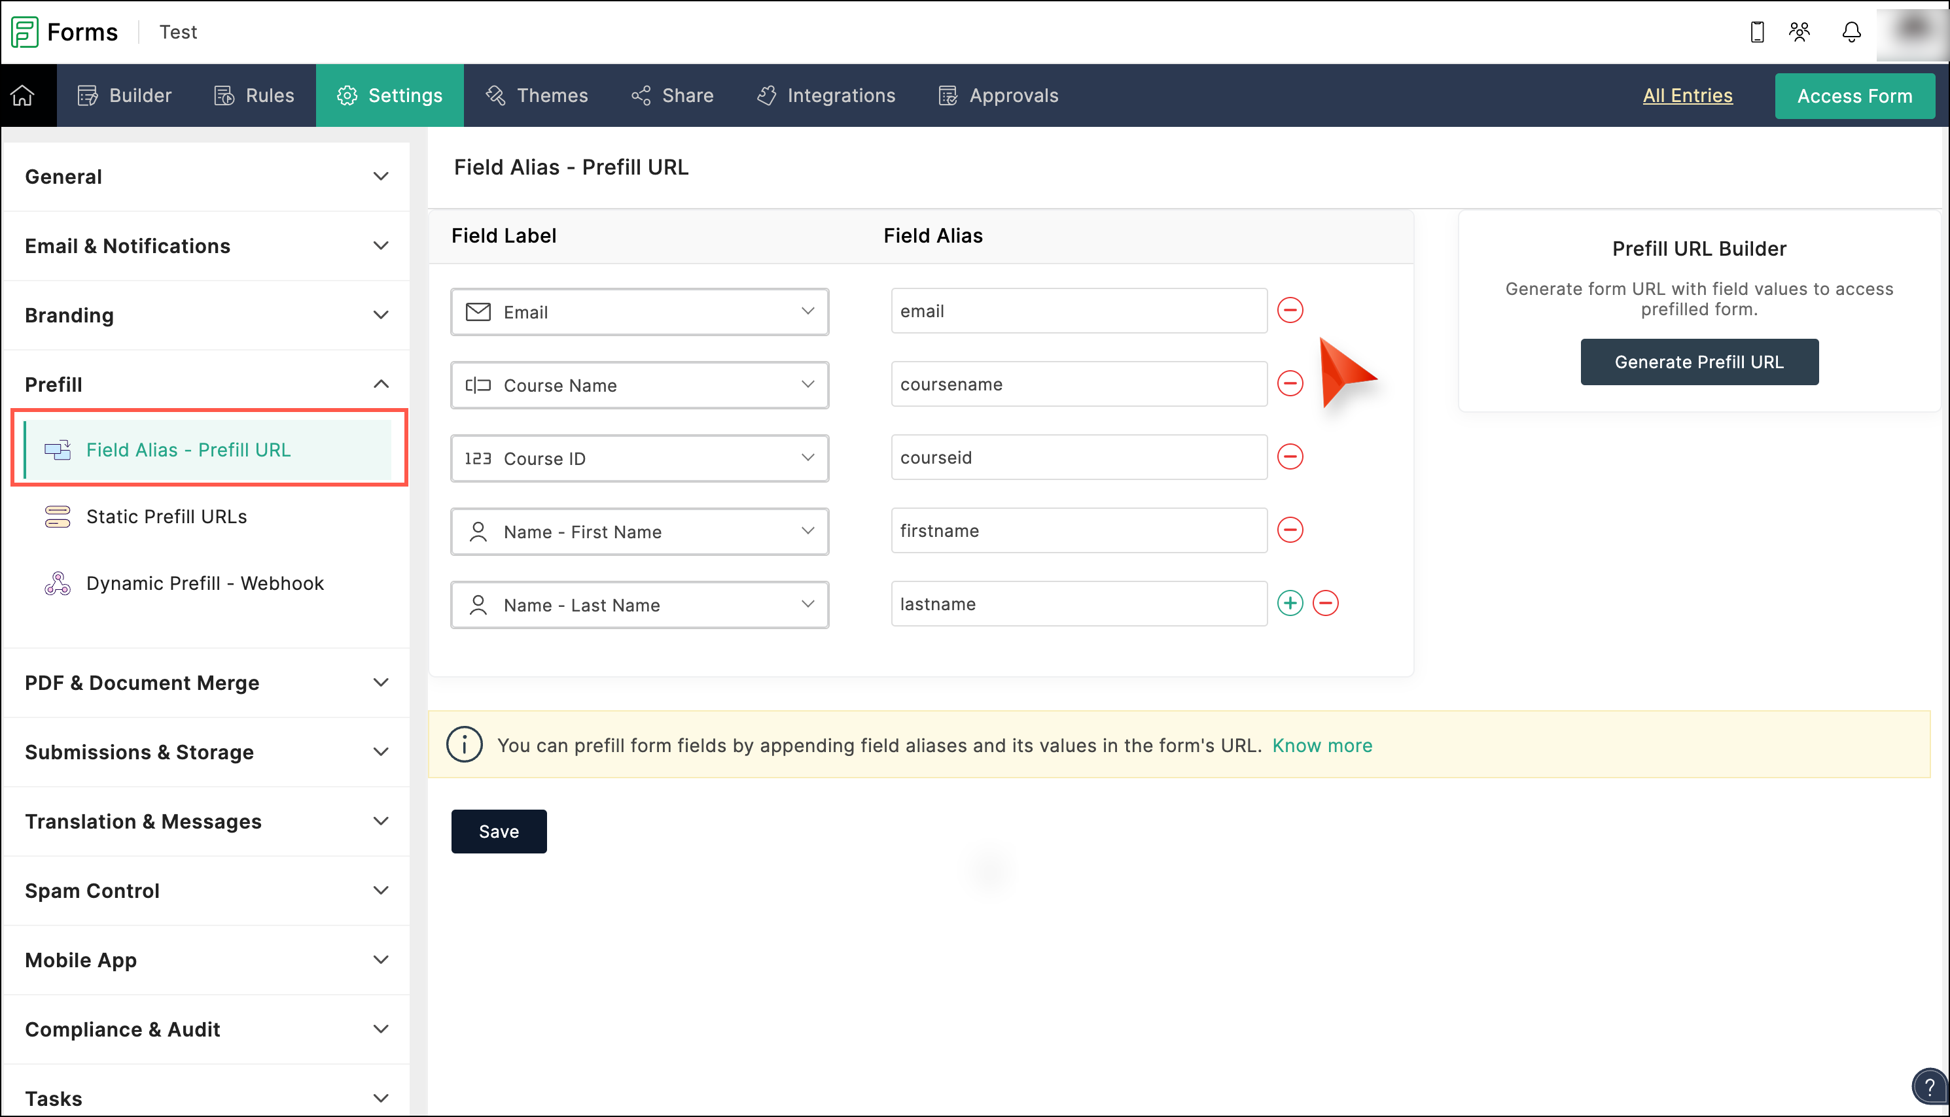Viewport: 1950px width, 1117px height.
Task: Click the firstname alias input field
Action: [1078, 531]
